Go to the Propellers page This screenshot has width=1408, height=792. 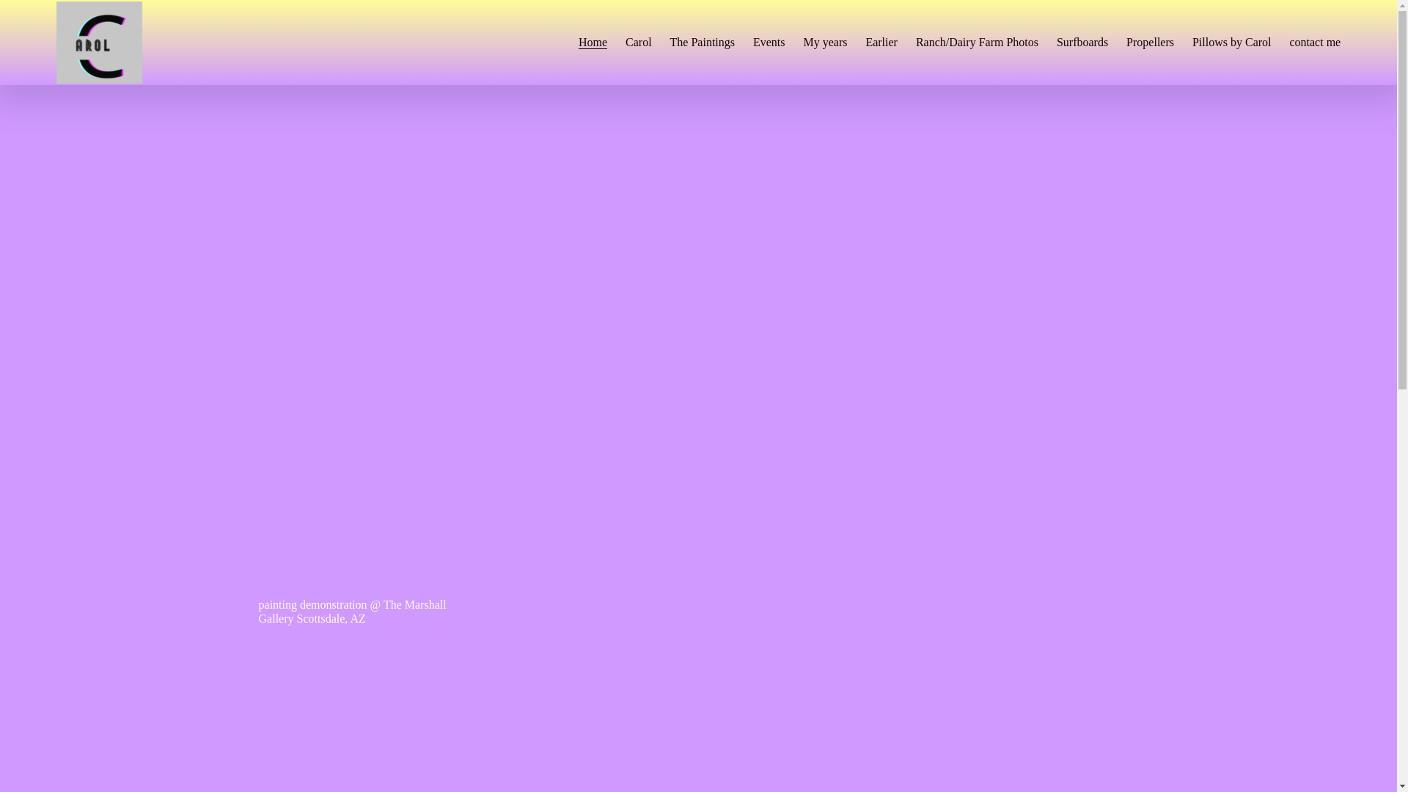tap(1149, 43)
